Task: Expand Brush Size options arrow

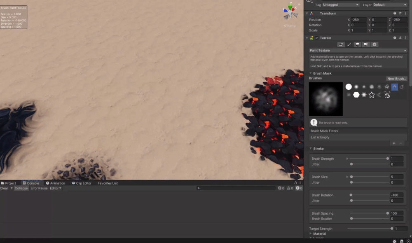Action: [x=347, y=177]
